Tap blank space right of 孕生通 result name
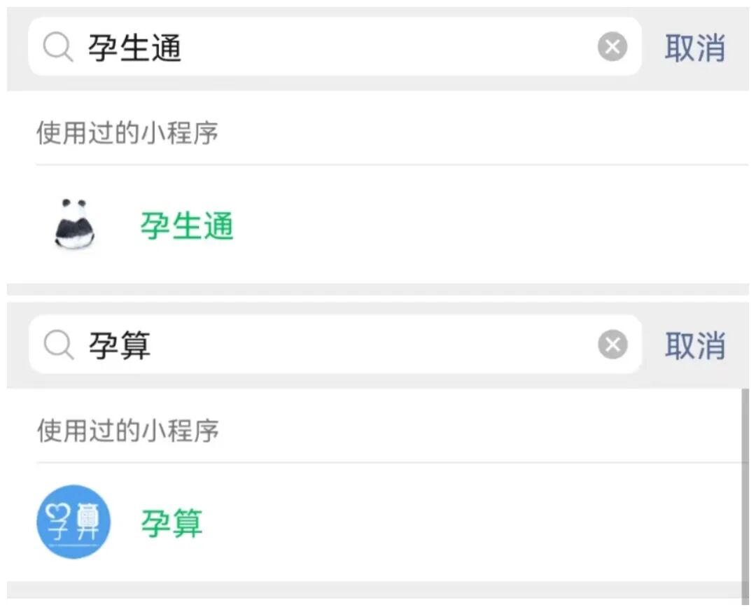Image resolution: width=756 pixels, height=612 pixels. pos(490,226)
